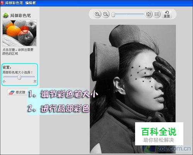The height and width of the screenshot is (155, 193).
Task: Click the zoom level slider handle
Action: pos(113,15)
